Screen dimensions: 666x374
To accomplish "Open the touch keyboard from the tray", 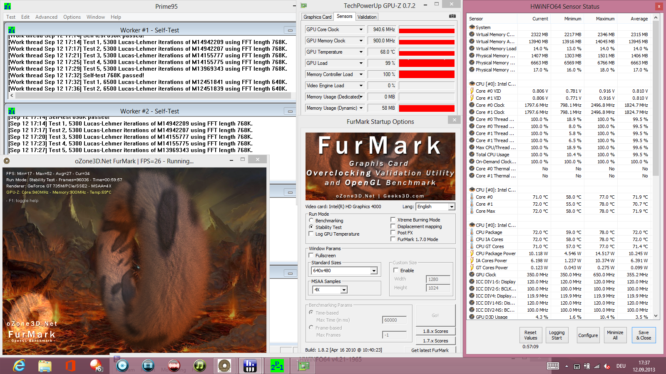I will [x=553, y=366].
